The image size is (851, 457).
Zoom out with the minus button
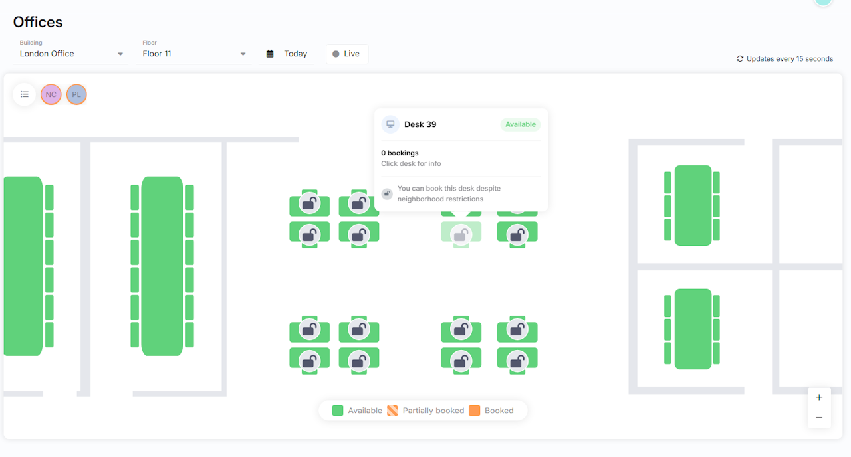(819, 418)
